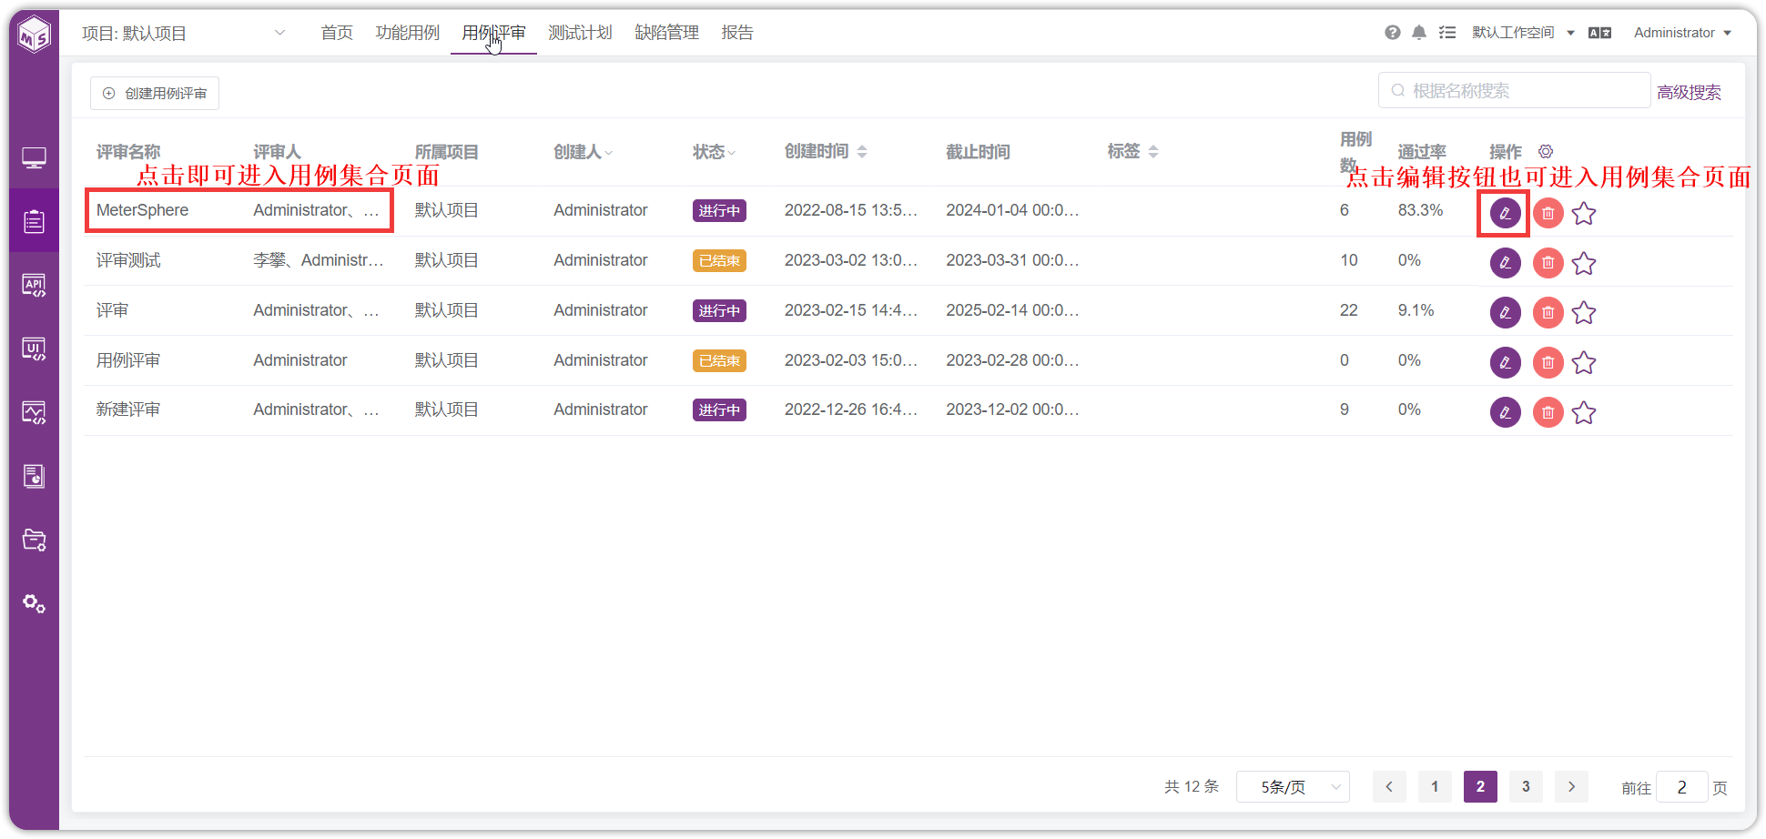This screenshot has height=839, width=1766.
Task: Open the performance testing sidebar icon
Action: (35, 412)
